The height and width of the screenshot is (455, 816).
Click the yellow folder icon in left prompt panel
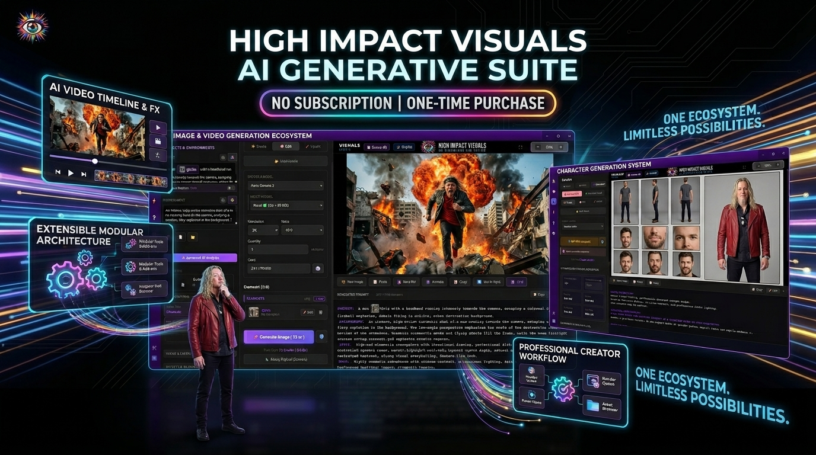pos(193,237)
